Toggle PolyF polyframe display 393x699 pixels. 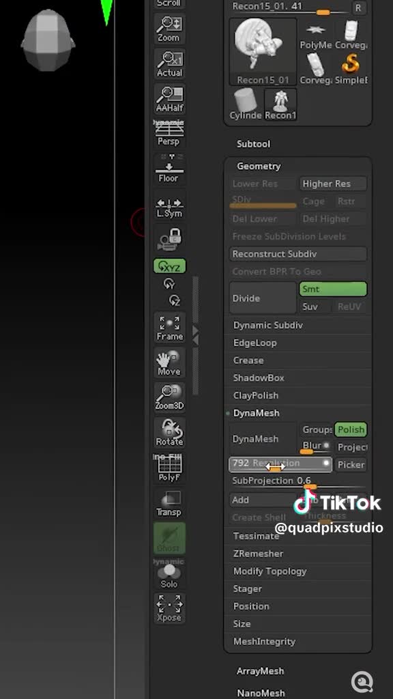point(169,468)
